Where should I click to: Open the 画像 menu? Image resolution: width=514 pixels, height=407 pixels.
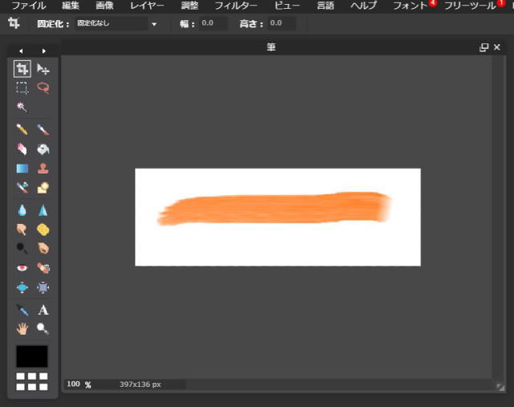coord(104,6)
